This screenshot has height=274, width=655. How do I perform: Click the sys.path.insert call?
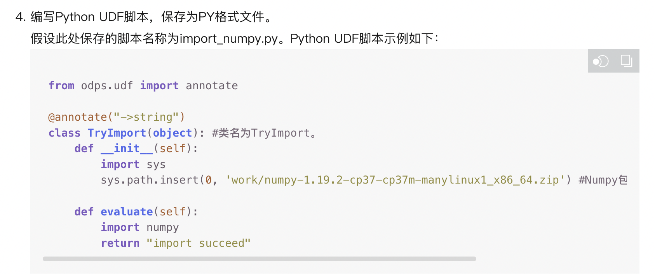pyautogui.click(x=150, y=180)
